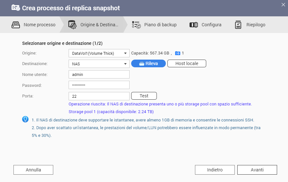
Task: Go to the Configura step
Action: 205,25
